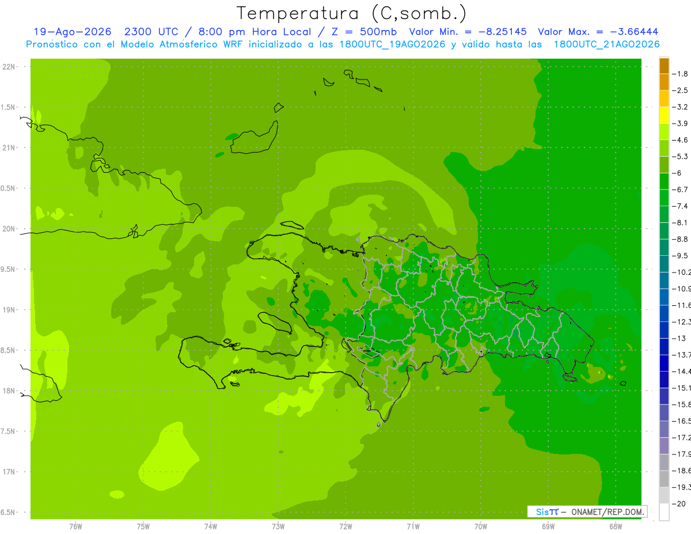Click valid-until time 1800UTC_21AGO2026

tap(606, 44)
